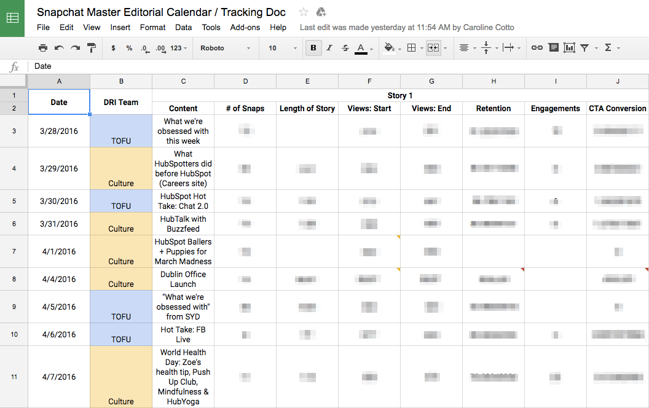Open the Add-ons menu
The width and height of the screenshot is (649, 408).
[245, 27]
